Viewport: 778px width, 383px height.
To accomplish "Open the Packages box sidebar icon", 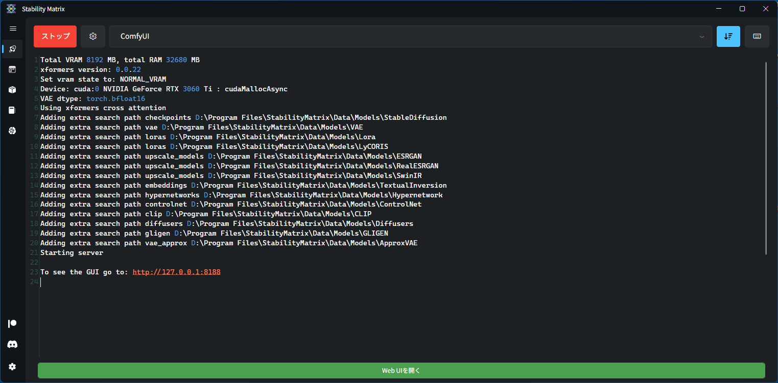I will tap(13, 90).
